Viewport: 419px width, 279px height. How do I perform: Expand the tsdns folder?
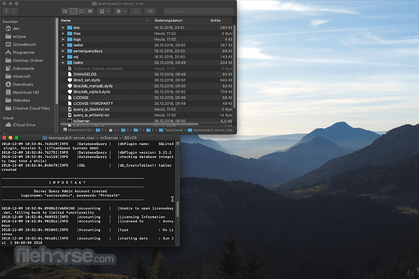(63, 63)
